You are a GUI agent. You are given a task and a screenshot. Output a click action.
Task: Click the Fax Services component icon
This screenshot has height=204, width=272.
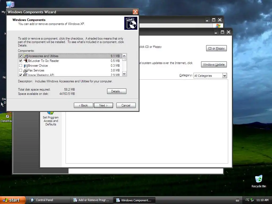point(25,70)
